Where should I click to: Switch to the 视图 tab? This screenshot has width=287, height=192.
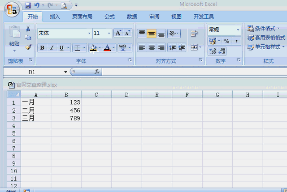[176, 17]
